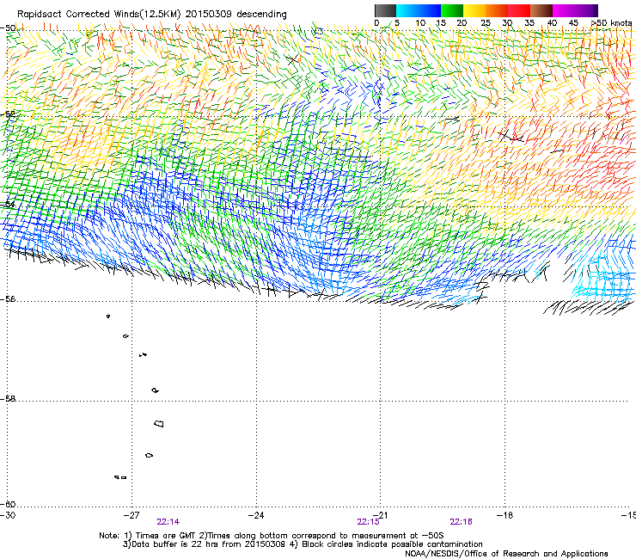Image resolution: width=636 pixels, height=559 pixels.
Task: Click the largest island outline below -58
Action: [x=159, y=424]
